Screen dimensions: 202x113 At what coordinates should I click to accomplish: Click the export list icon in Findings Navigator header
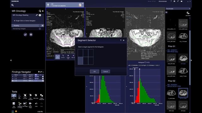(39, 72)
